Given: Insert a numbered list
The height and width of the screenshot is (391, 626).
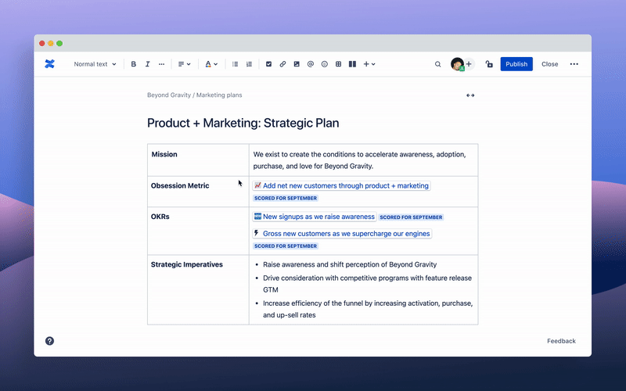Looking at the screenshot, I should pos(250,64).
